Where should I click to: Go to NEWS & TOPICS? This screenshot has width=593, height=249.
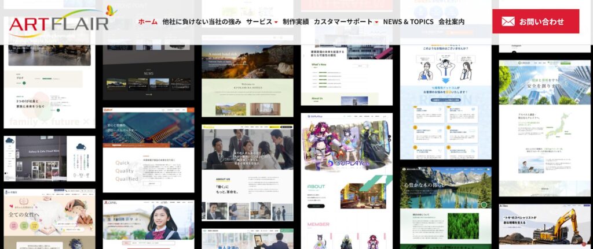408,21
